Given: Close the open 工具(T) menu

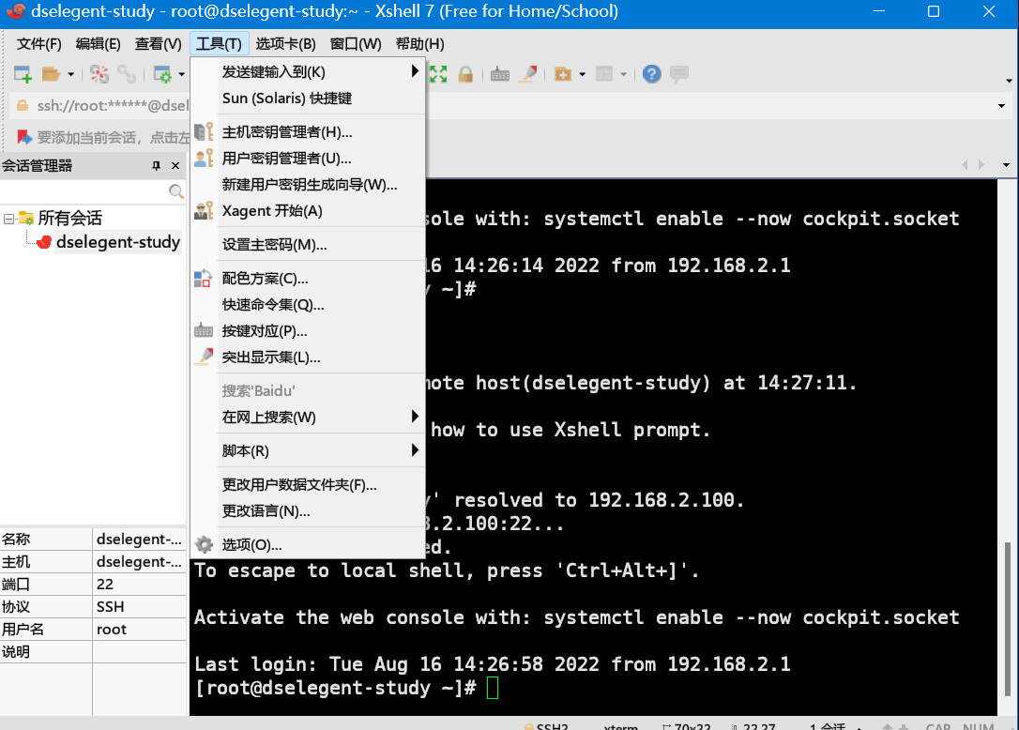Looking at the screenshot, I should click(x=219, y=43).
